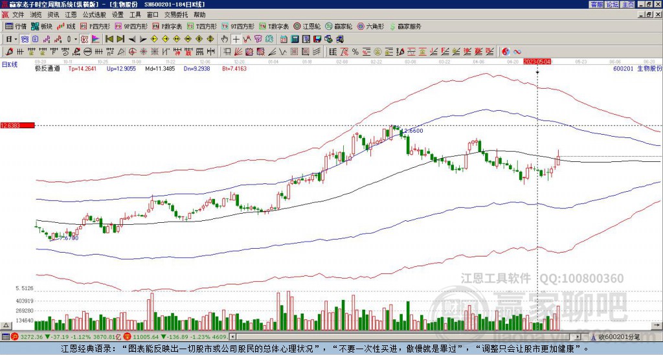
Task: Click the black left-pointing arrow icon
Action: [132, 40]
